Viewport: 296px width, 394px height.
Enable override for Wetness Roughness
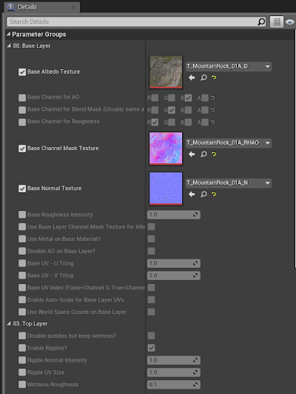pos(22,385)
